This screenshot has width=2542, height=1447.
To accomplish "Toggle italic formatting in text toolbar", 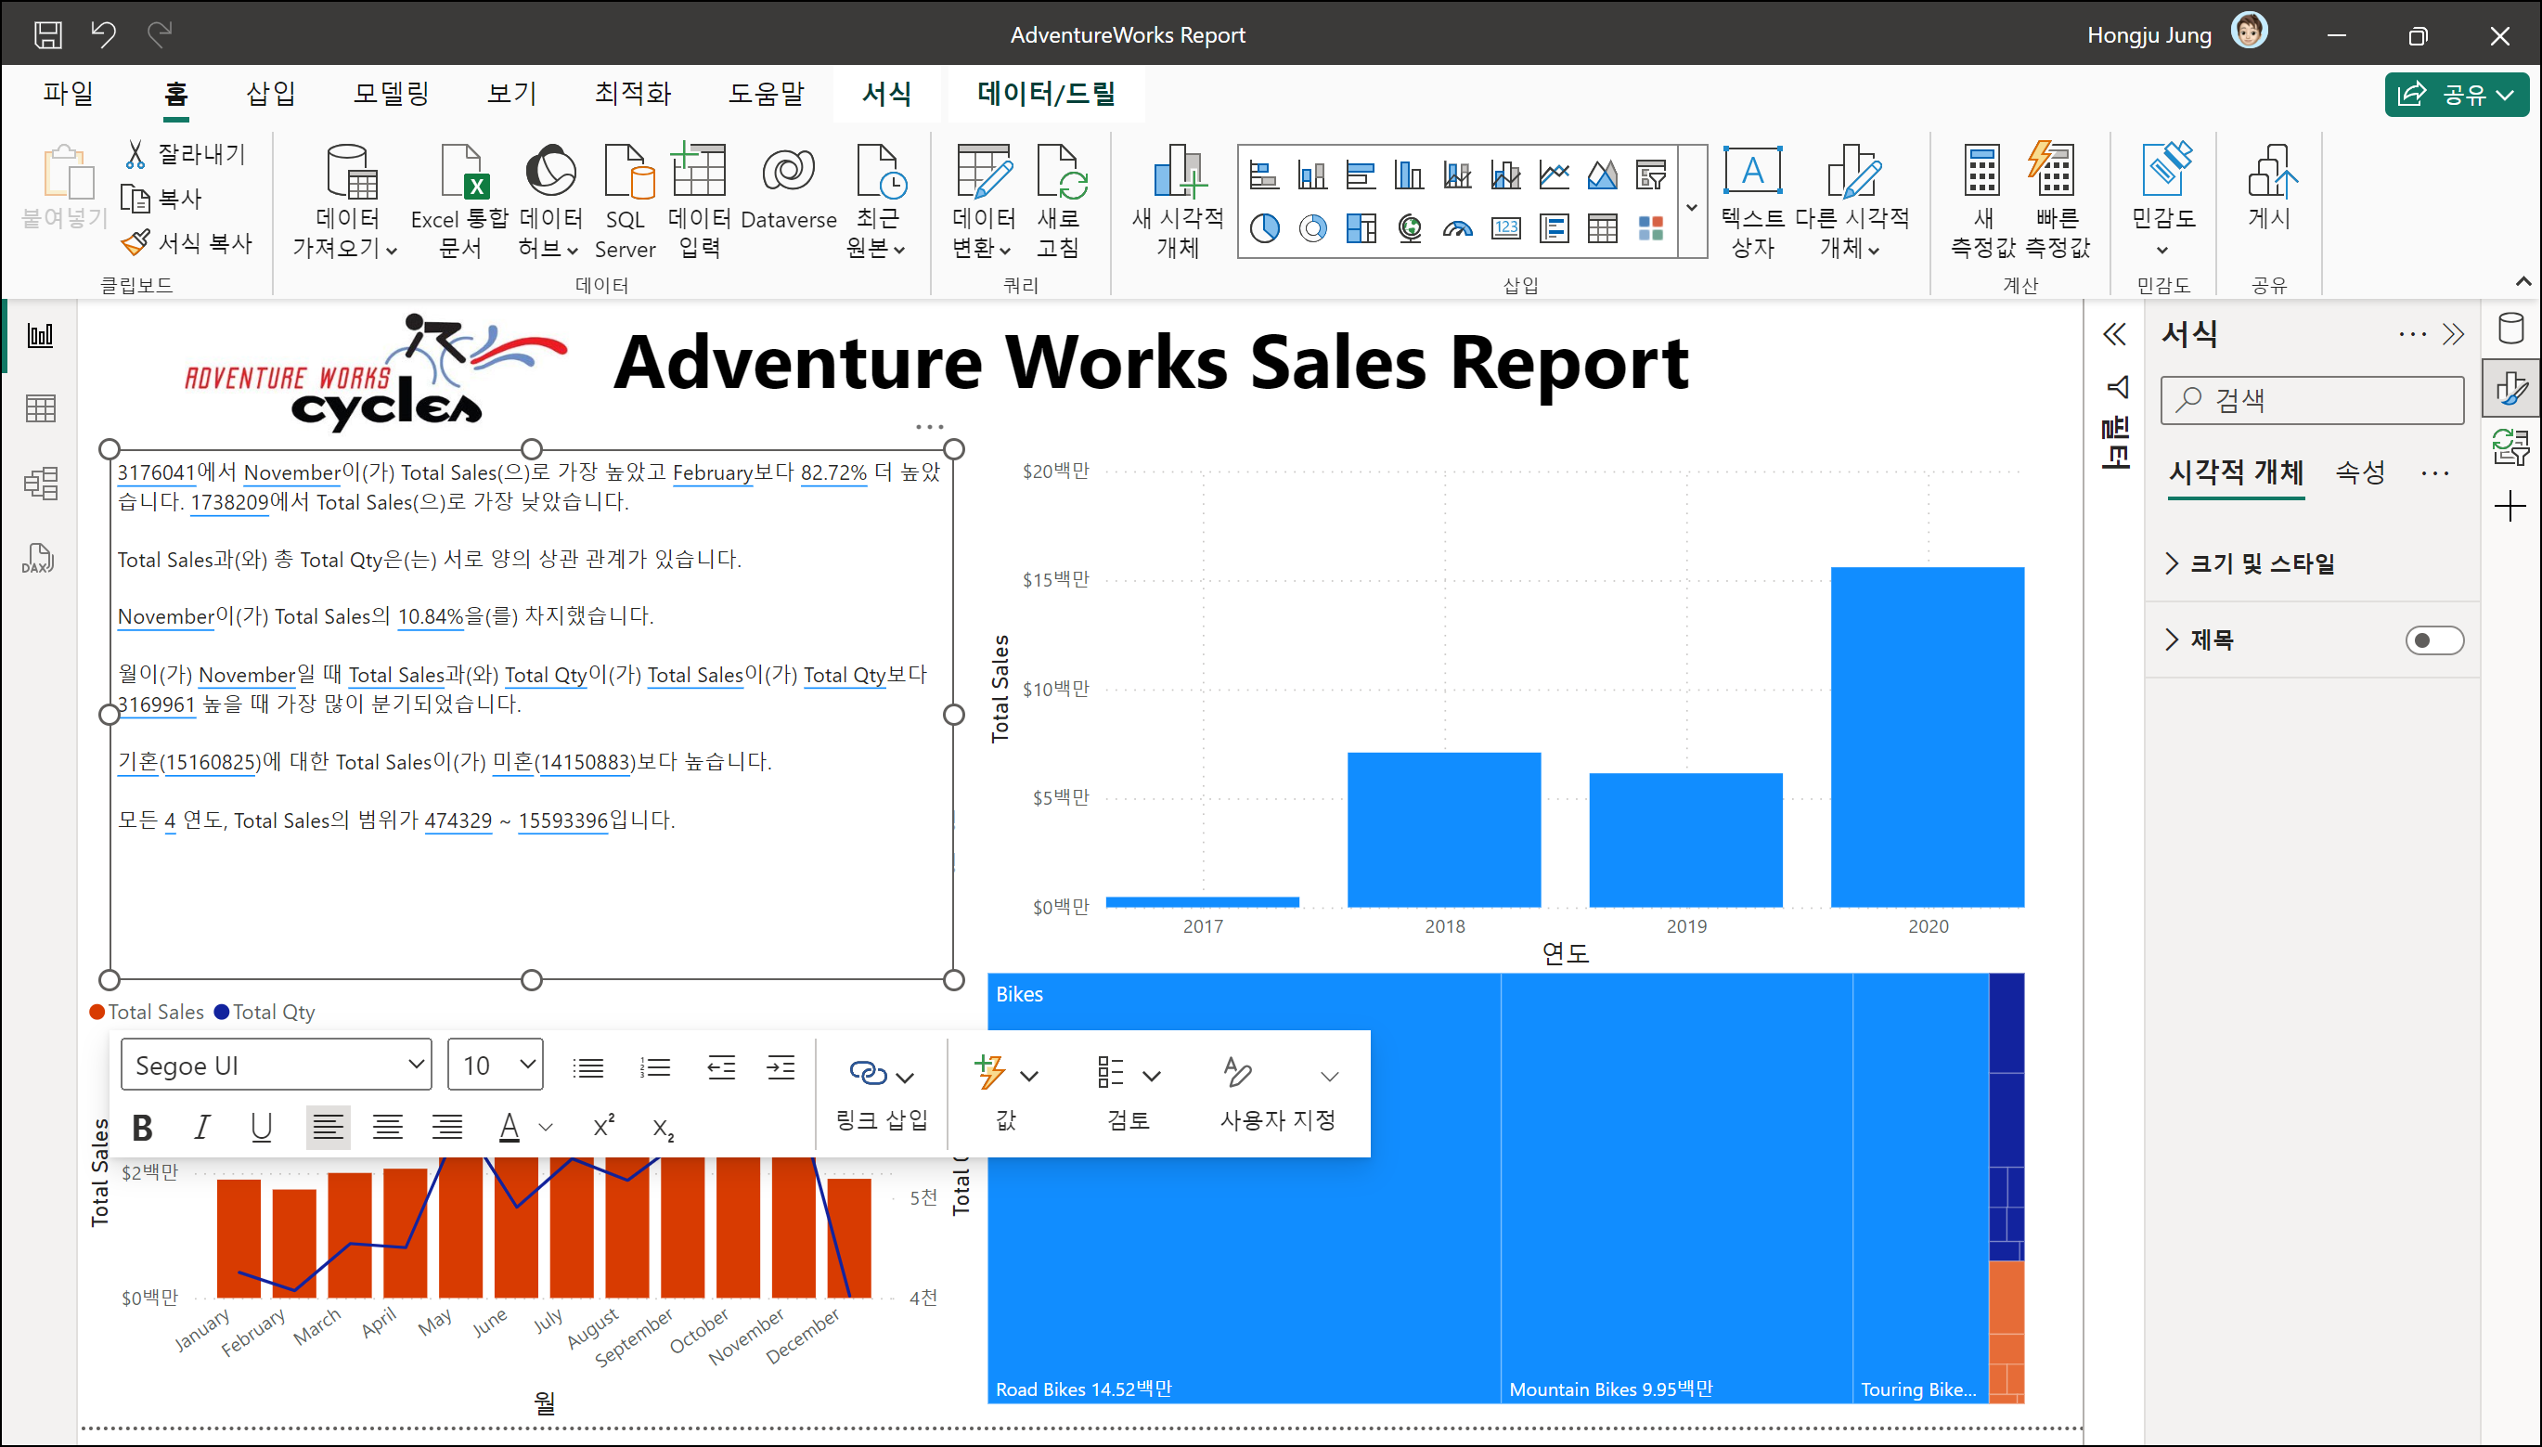I will tap(201, 1128).
